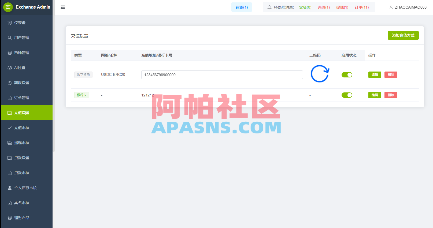The width and height of the screenshot is (433, 228).
Task: Click the 数字货币 type tag
Action: [83, 75]
